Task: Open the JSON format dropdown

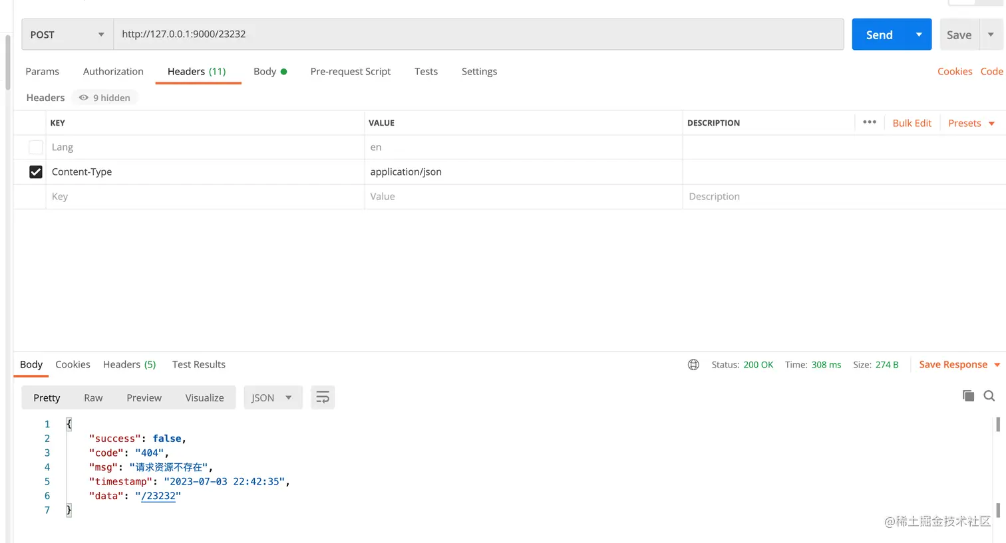Action: pos(273,397)
